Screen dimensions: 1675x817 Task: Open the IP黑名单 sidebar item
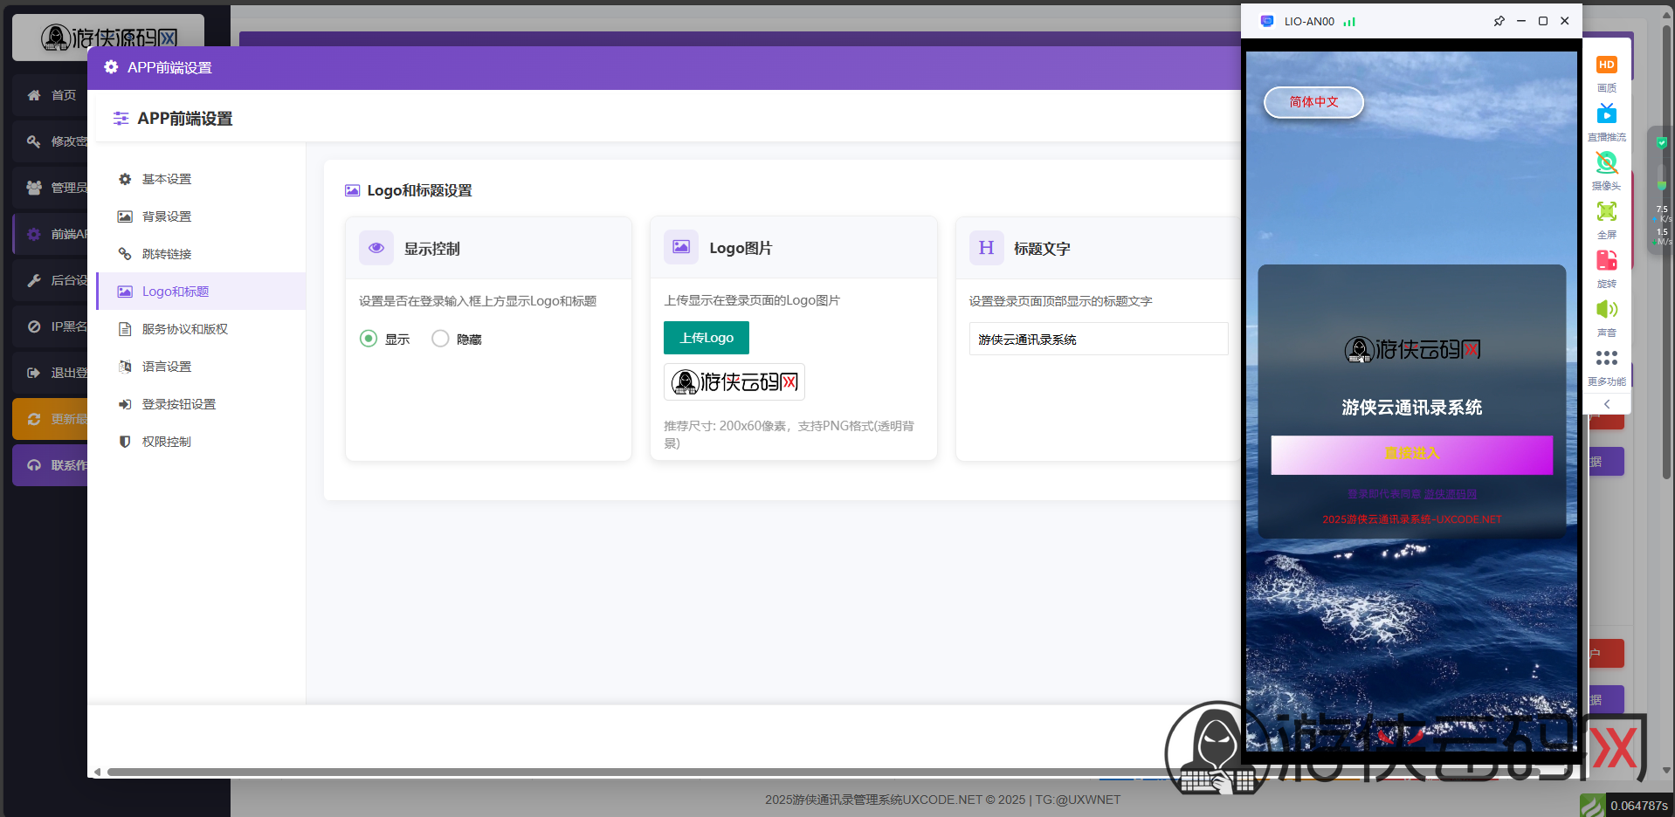pyautogui.click(x=52, y=326)
